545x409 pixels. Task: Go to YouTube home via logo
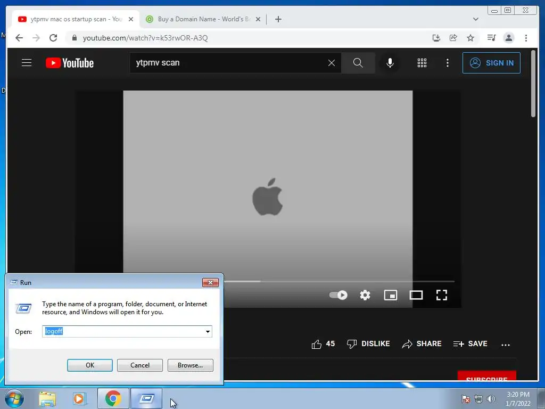tap(70, 63)
